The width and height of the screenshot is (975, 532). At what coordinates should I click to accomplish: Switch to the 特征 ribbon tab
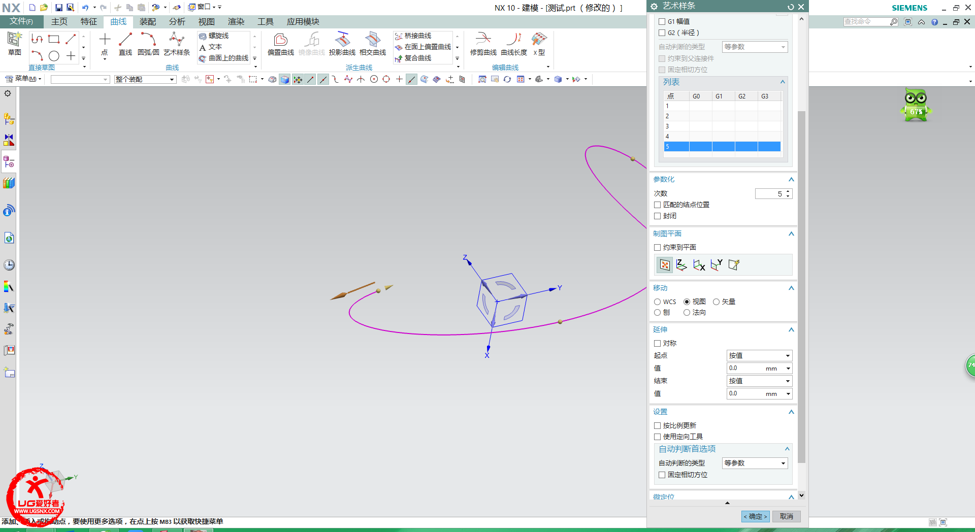(x=89, y=21)
